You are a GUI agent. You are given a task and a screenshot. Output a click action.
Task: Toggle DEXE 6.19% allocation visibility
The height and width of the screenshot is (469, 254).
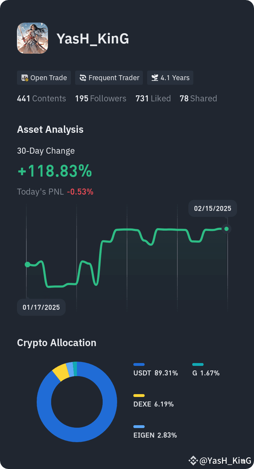point(153,404)
